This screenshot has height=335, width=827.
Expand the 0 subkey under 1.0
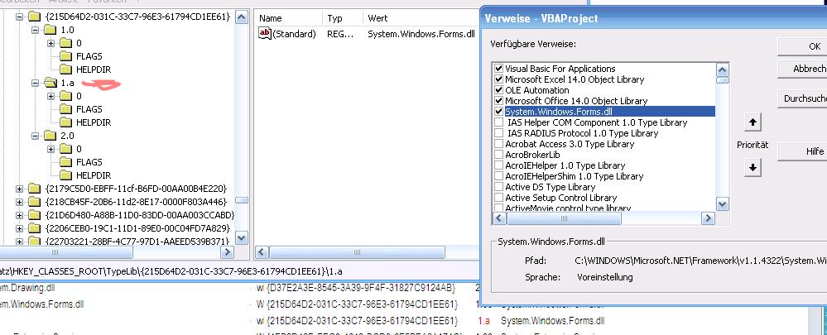[x=51, y=43]
